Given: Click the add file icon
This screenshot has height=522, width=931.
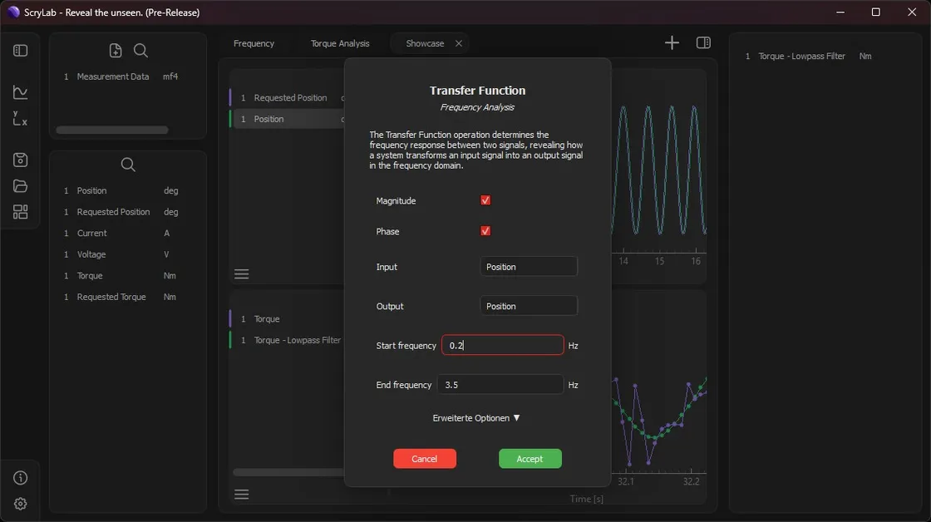Looking at the screenshot, I should pos(116,51).
